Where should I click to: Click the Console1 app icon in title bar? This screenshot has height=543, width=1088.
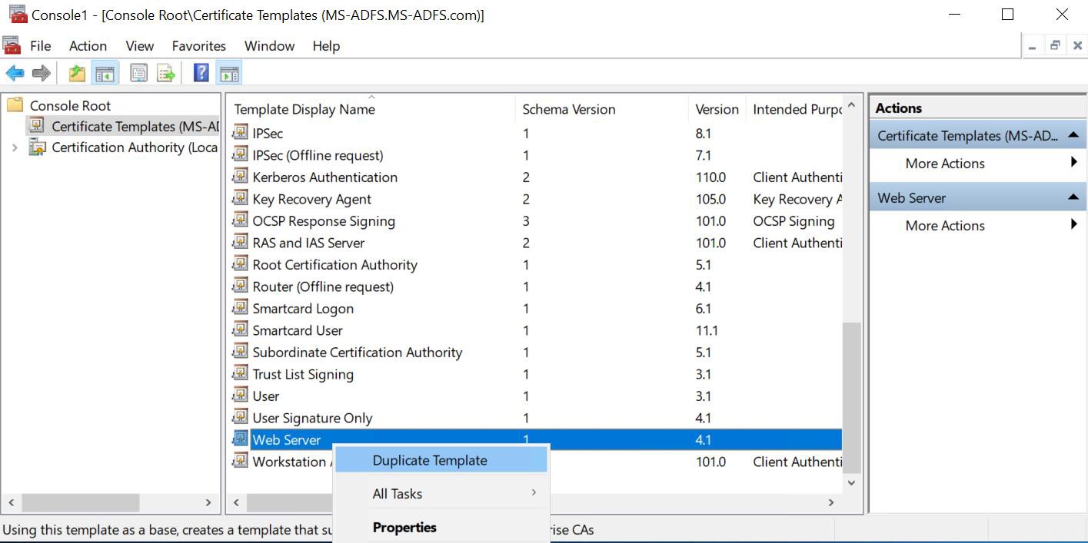click(17, 14)
